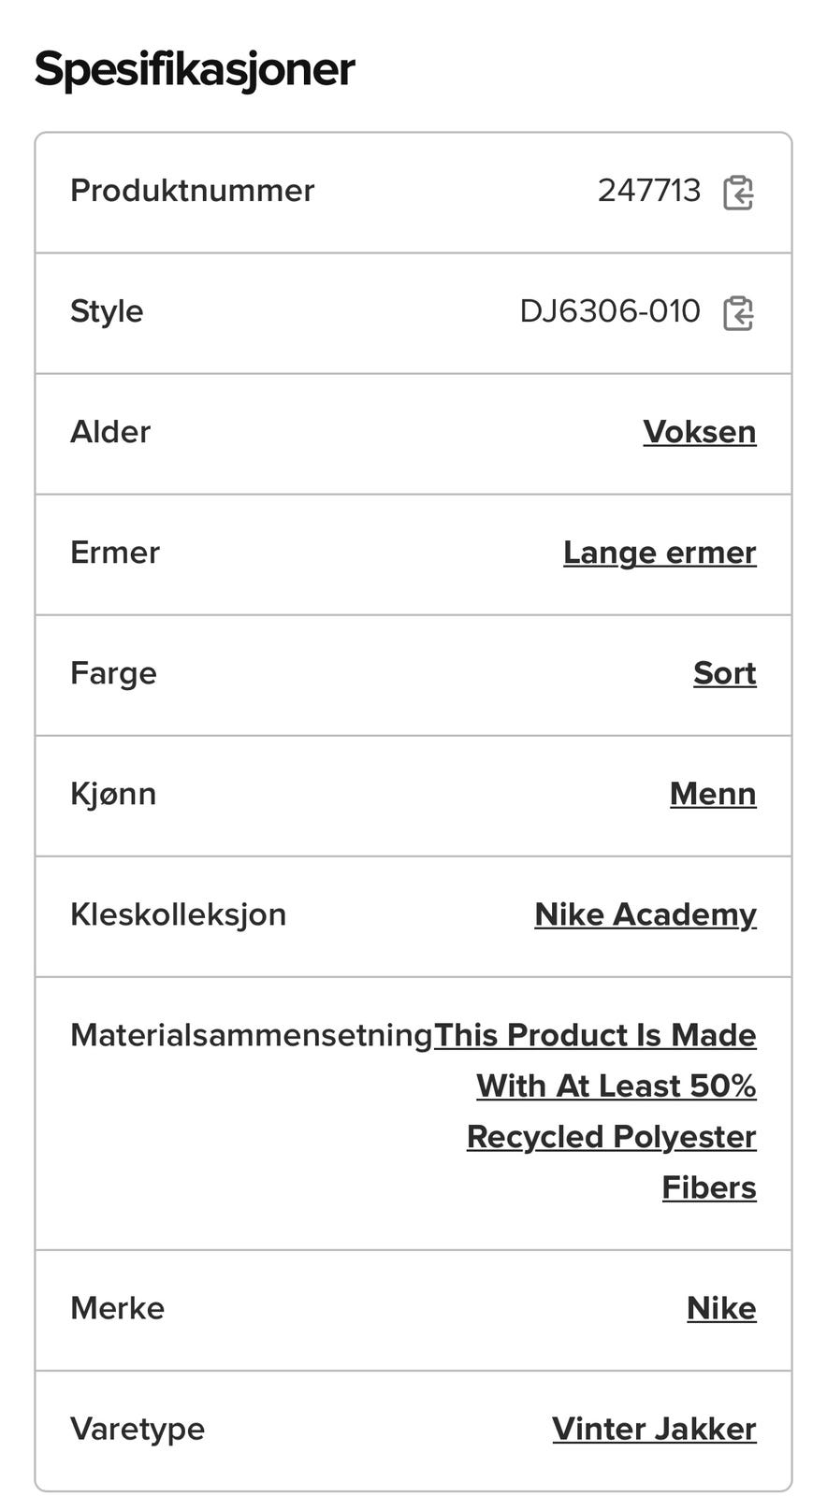Click the Spesifikasjoner heading

[x=195, y=69]
